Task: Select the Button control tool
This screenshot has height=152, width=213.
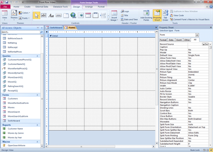Action: coord(59,16)
